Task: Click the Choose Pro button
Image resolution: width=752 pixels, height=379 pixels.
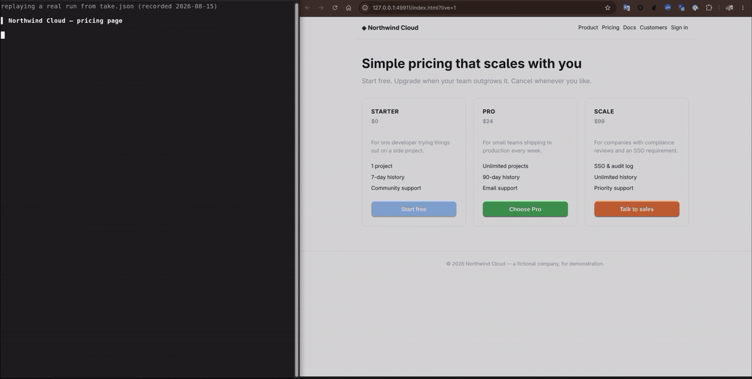Action: point(525,209)
